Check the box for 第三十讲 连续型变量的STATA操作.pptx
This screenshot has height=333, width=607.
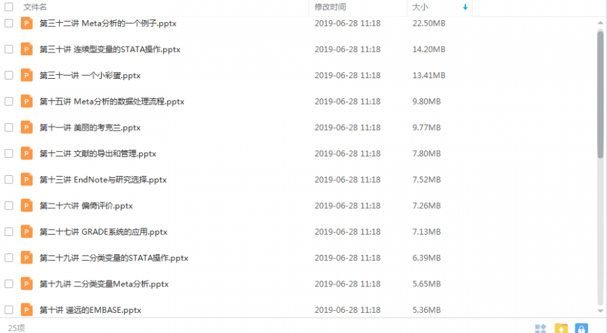(9, 49)
